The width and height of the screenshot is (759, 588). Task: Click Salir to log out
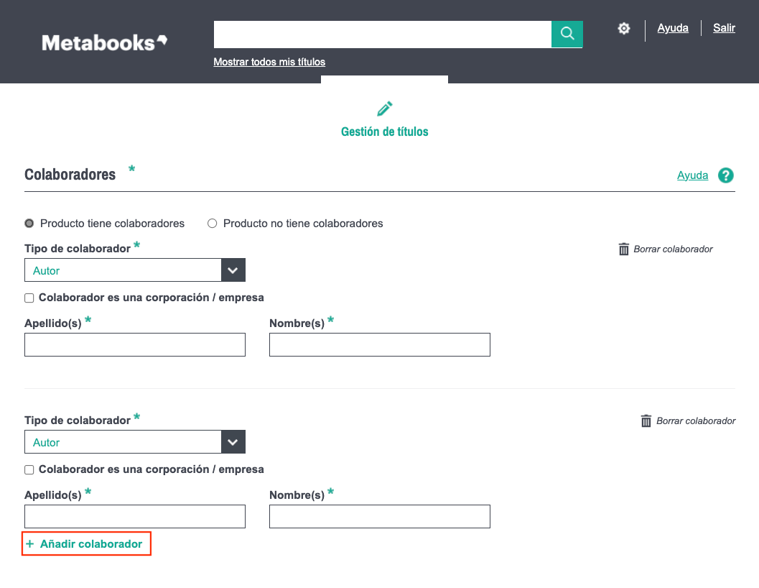click(724, 28)
